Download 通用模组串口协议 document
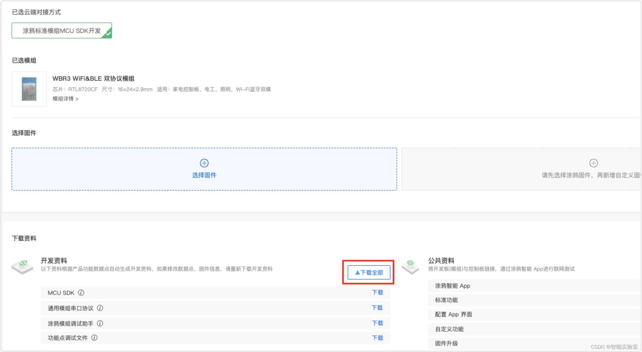Viewport: 642px width, 352px height. coord(377,308)
